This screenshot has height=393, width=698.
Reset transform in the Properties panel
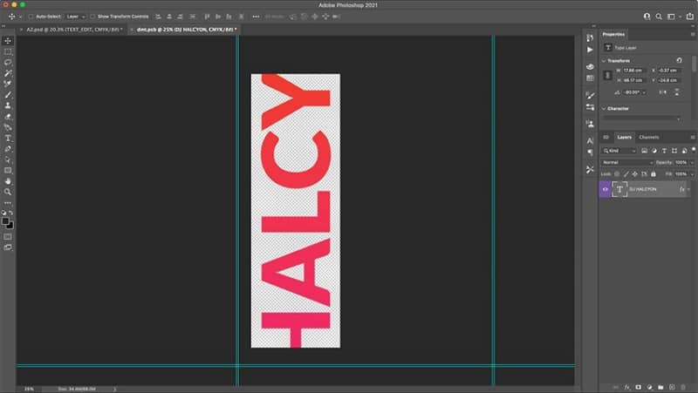click(679, 60)
